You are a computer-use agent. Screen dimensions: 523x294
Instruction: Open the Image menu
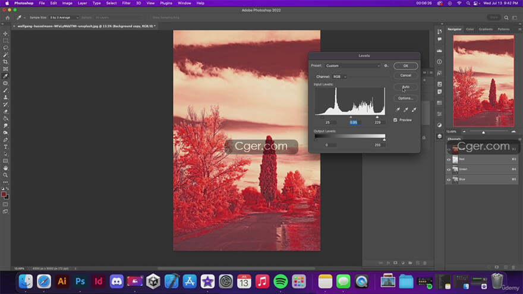pyautogui.click(x=67, y=3)
